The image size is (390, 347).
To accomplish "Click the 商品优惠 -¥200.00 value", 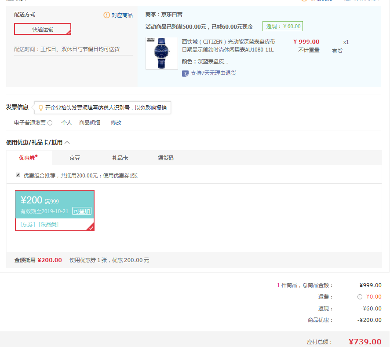I will pyautogui.click(x=369, y=320).
